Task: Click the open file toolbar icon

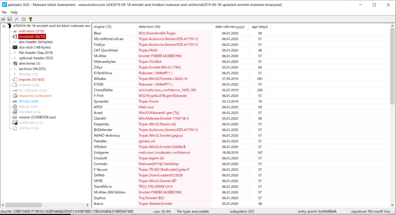Action: (3, 19)
